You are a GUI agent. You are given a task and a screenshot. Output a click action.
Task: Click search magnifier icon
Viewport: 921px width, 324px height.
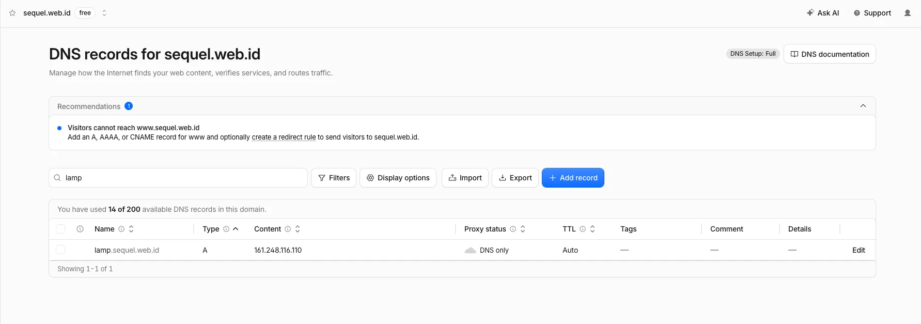click(57, 178)
